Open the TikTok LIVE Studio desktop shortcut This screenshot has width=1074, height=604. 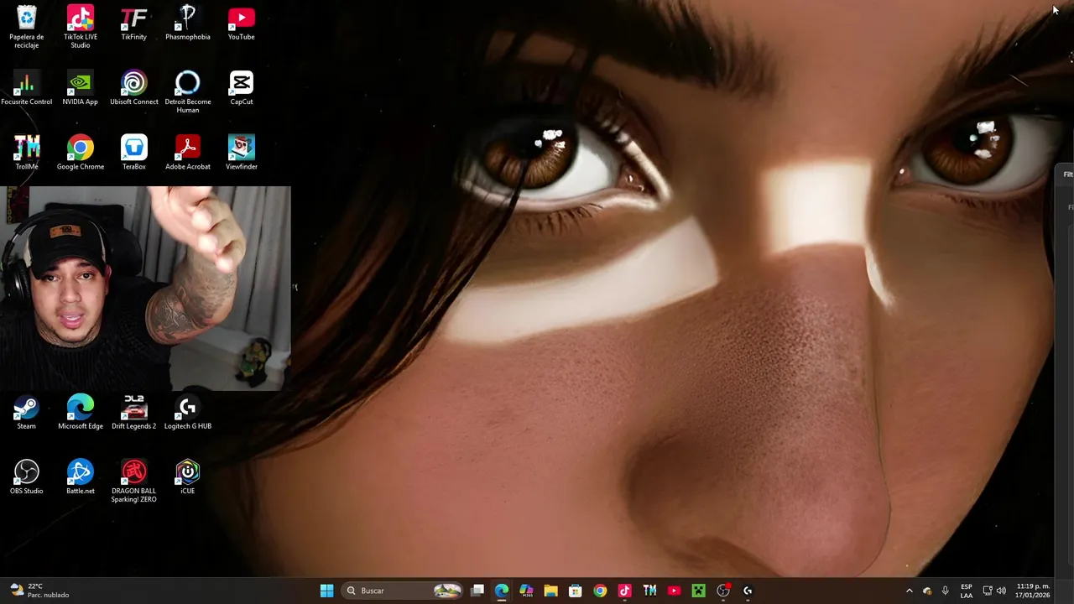click(x=81, y=27)
